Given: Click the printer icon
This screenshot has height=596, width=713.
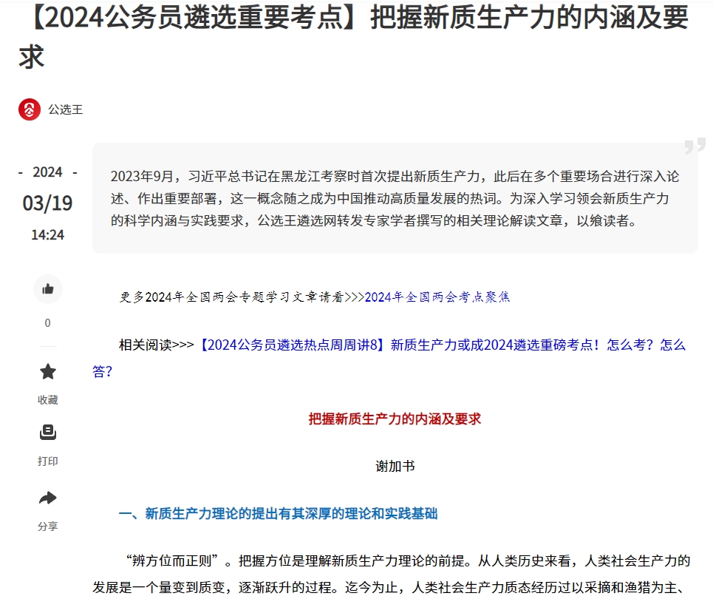Looking at the screenshot, I should 48,433.
